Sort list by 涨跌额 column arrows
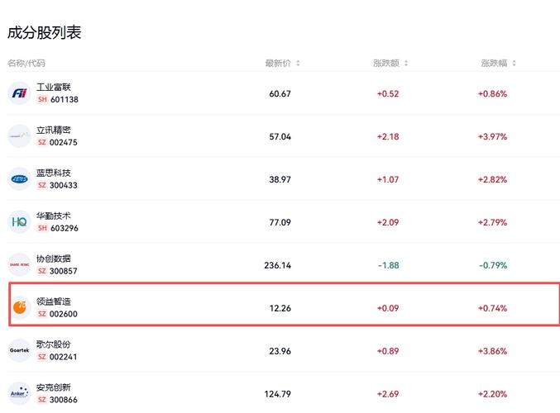The width and height of the screenshot is (560, 413). (x=405, y=63)
